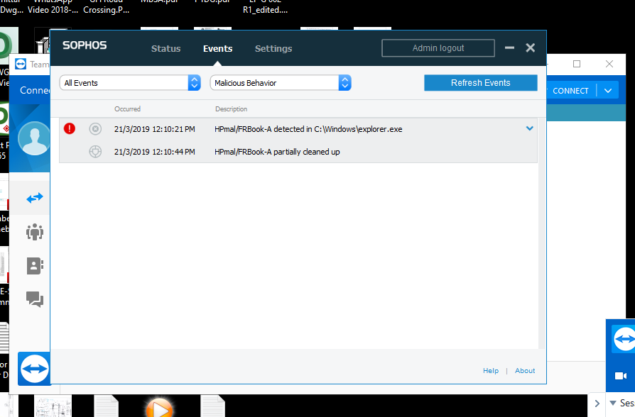Click the video camera icon in TeamViewer panel

(620, 376)
